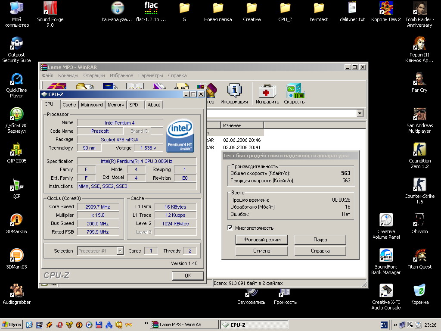
Task: Click the Справка button in benchmark dialog
Action: (320, 251)
